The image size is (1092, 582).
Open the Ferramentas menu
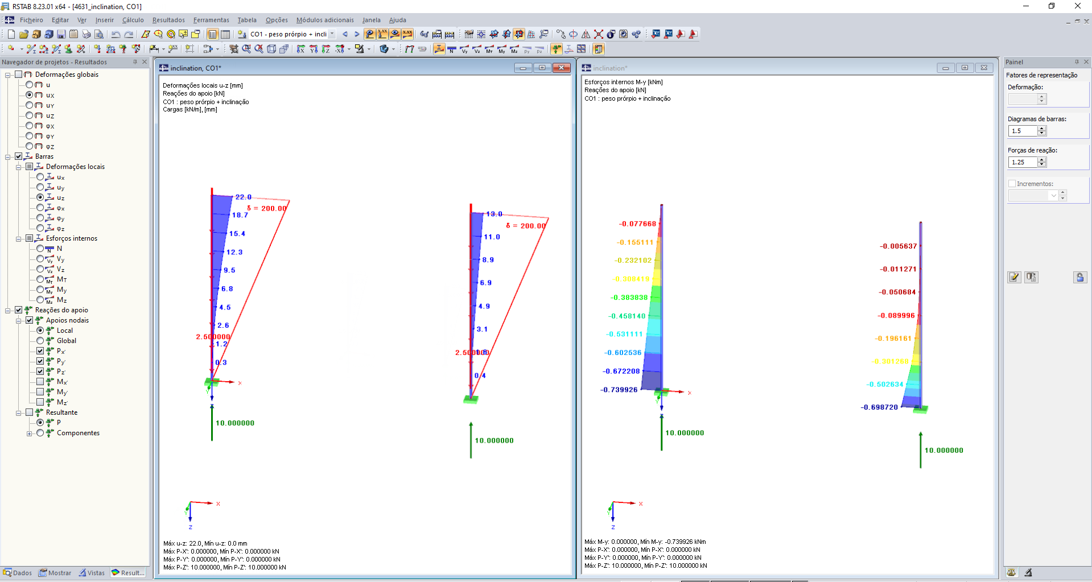pos(211,20)
